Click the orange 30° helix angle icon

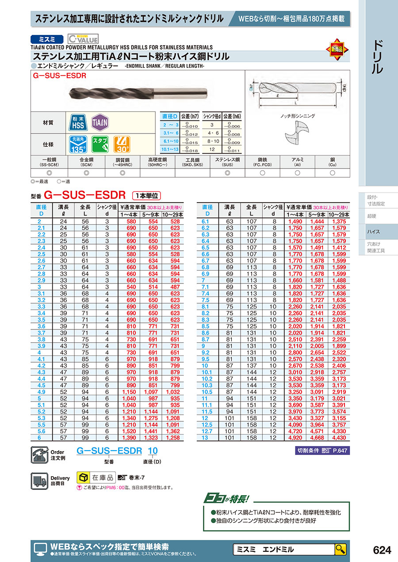click(x=121, y=145)
